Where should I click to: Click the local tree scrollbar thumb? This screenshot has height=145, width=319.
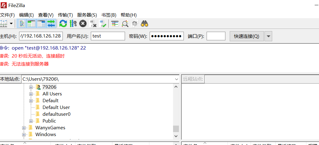click(176, 129)
